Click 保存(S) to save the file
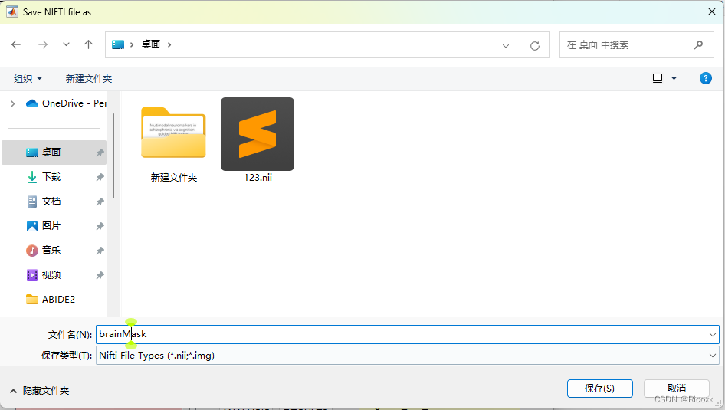This screenshot has height=410, width=725. coord(600,389)
